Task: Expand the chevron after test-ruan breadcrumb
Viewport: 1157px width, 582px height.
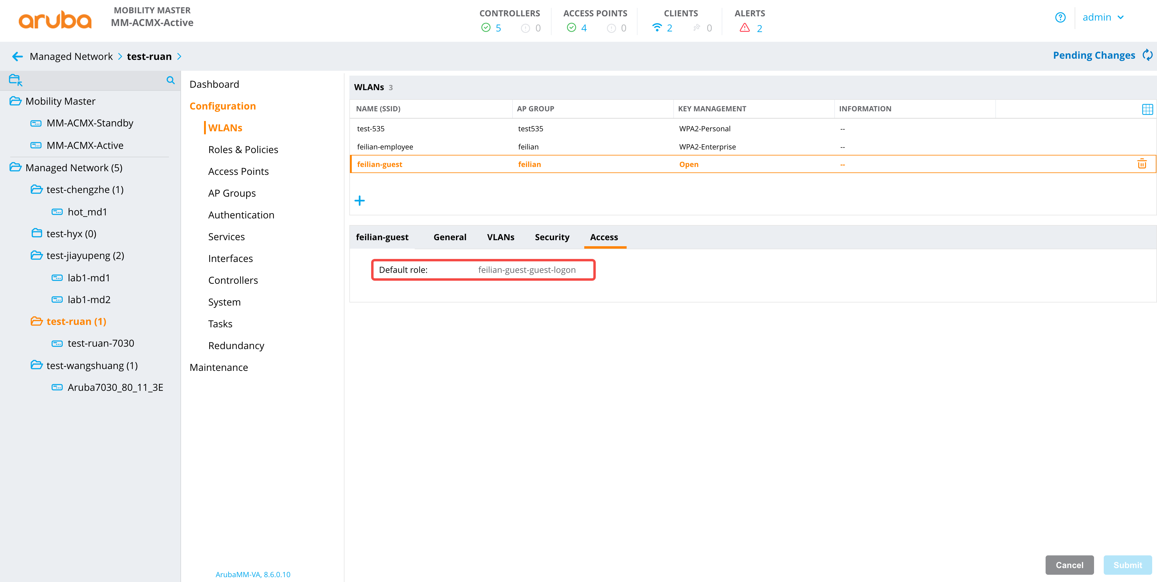Action: point(179,56)
